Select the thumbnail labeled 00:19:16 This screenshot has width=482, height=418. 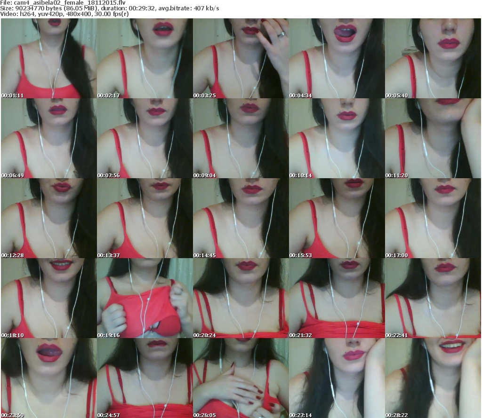[x=145, y=298]
